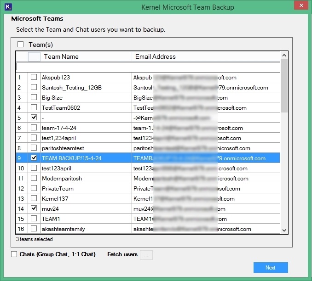312x281 pixels.
Task: Click the TEAM1 team name
Action: (x=86, y=219)
